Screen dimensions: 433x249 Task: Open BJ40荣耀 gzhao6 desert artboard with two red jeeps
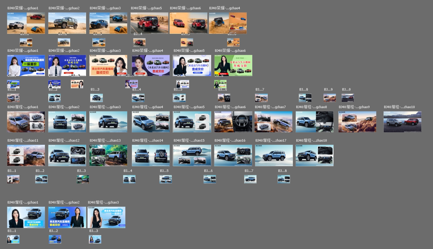188,23
